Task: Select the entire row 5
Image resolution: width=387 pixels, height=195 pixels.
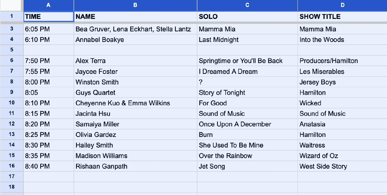Action: [x=12, y=50]
